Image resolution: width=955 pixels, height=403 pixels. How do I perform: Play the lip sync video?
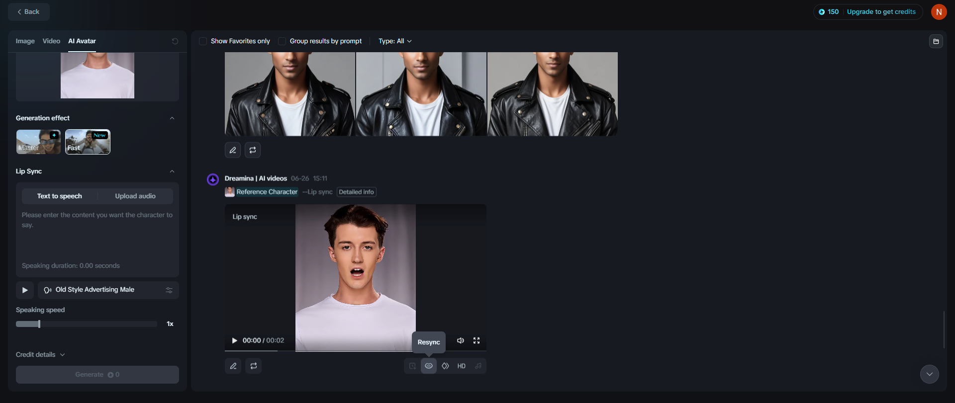pos(234,340)
